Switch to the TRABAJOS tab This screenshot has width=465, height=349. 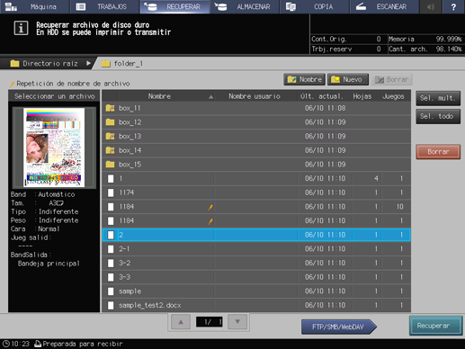coord(104,6)
